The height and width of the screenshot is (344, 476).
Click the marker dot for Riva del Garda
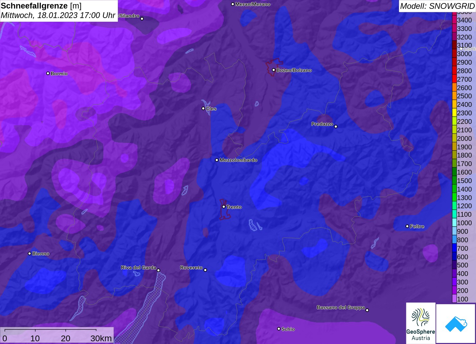pyautogui.click(x=158, y=270)
